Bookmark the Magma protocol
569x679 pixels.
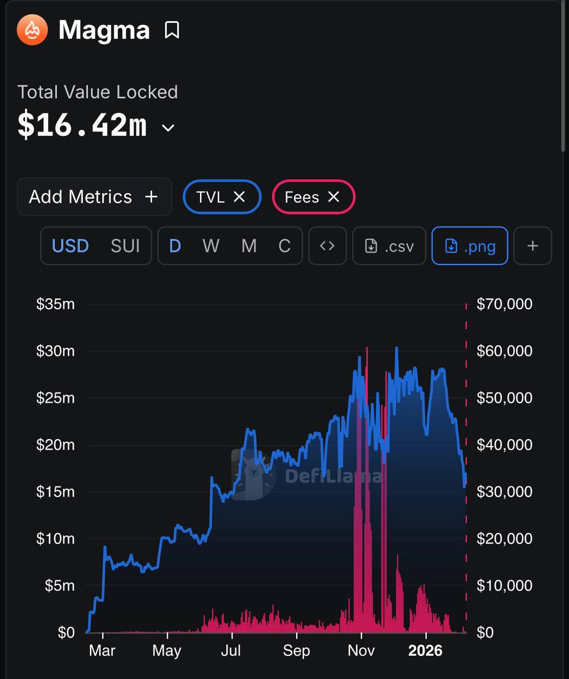tap(171, 30)
